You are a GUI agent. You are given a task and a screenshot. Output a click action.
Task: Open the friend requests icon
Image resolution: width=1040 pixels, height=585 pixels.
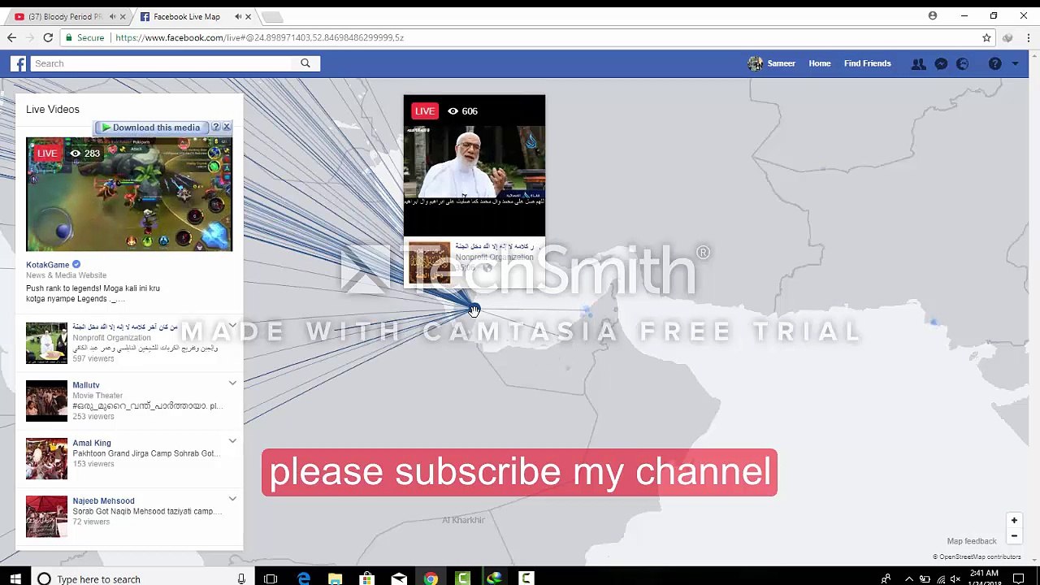pyautogui.click(x=918, y=63)
